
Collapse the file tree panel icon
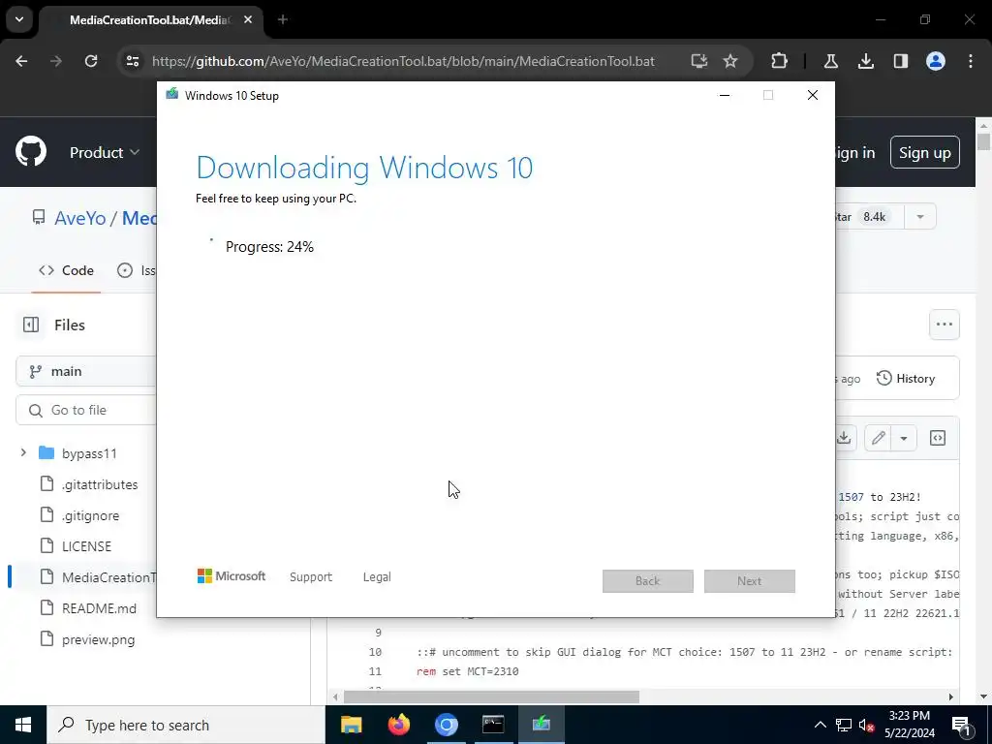(x=31, y=325)
